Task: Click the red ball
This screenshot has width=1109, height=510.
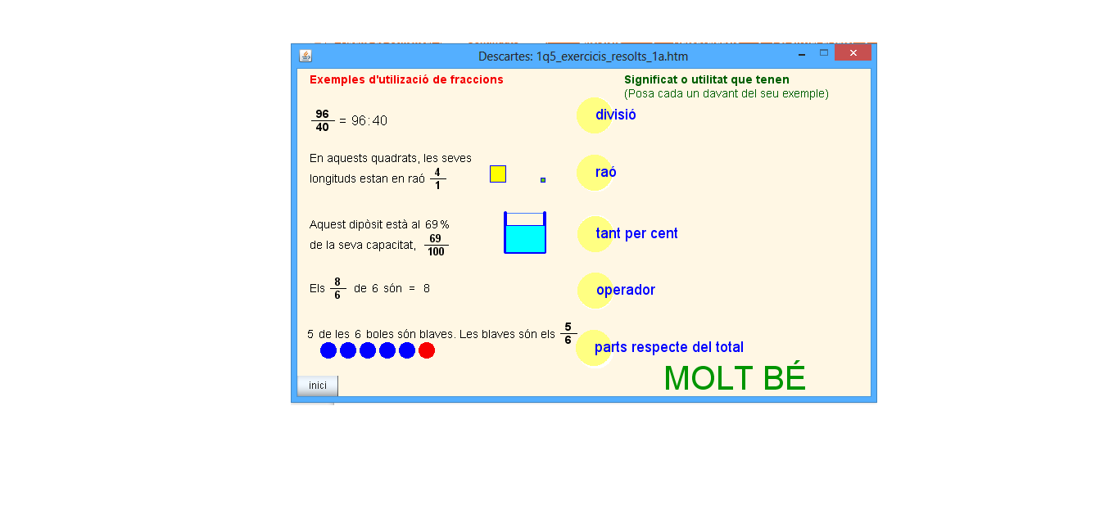Action: [427, 350]
